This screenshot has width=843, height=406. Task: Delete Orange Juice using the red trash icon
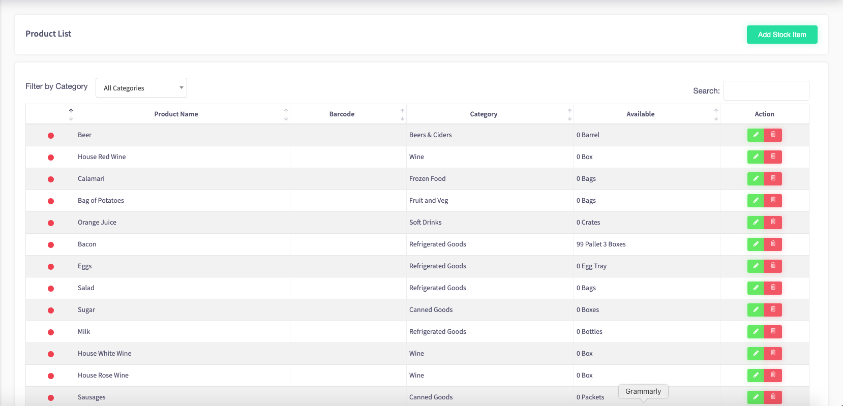click(x=773, y=222)
